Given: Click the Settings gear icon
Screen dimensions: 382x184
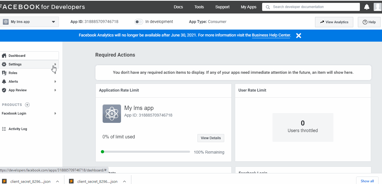Looking at the screenshot, I should pyautogui.click(x=4, y=64).
